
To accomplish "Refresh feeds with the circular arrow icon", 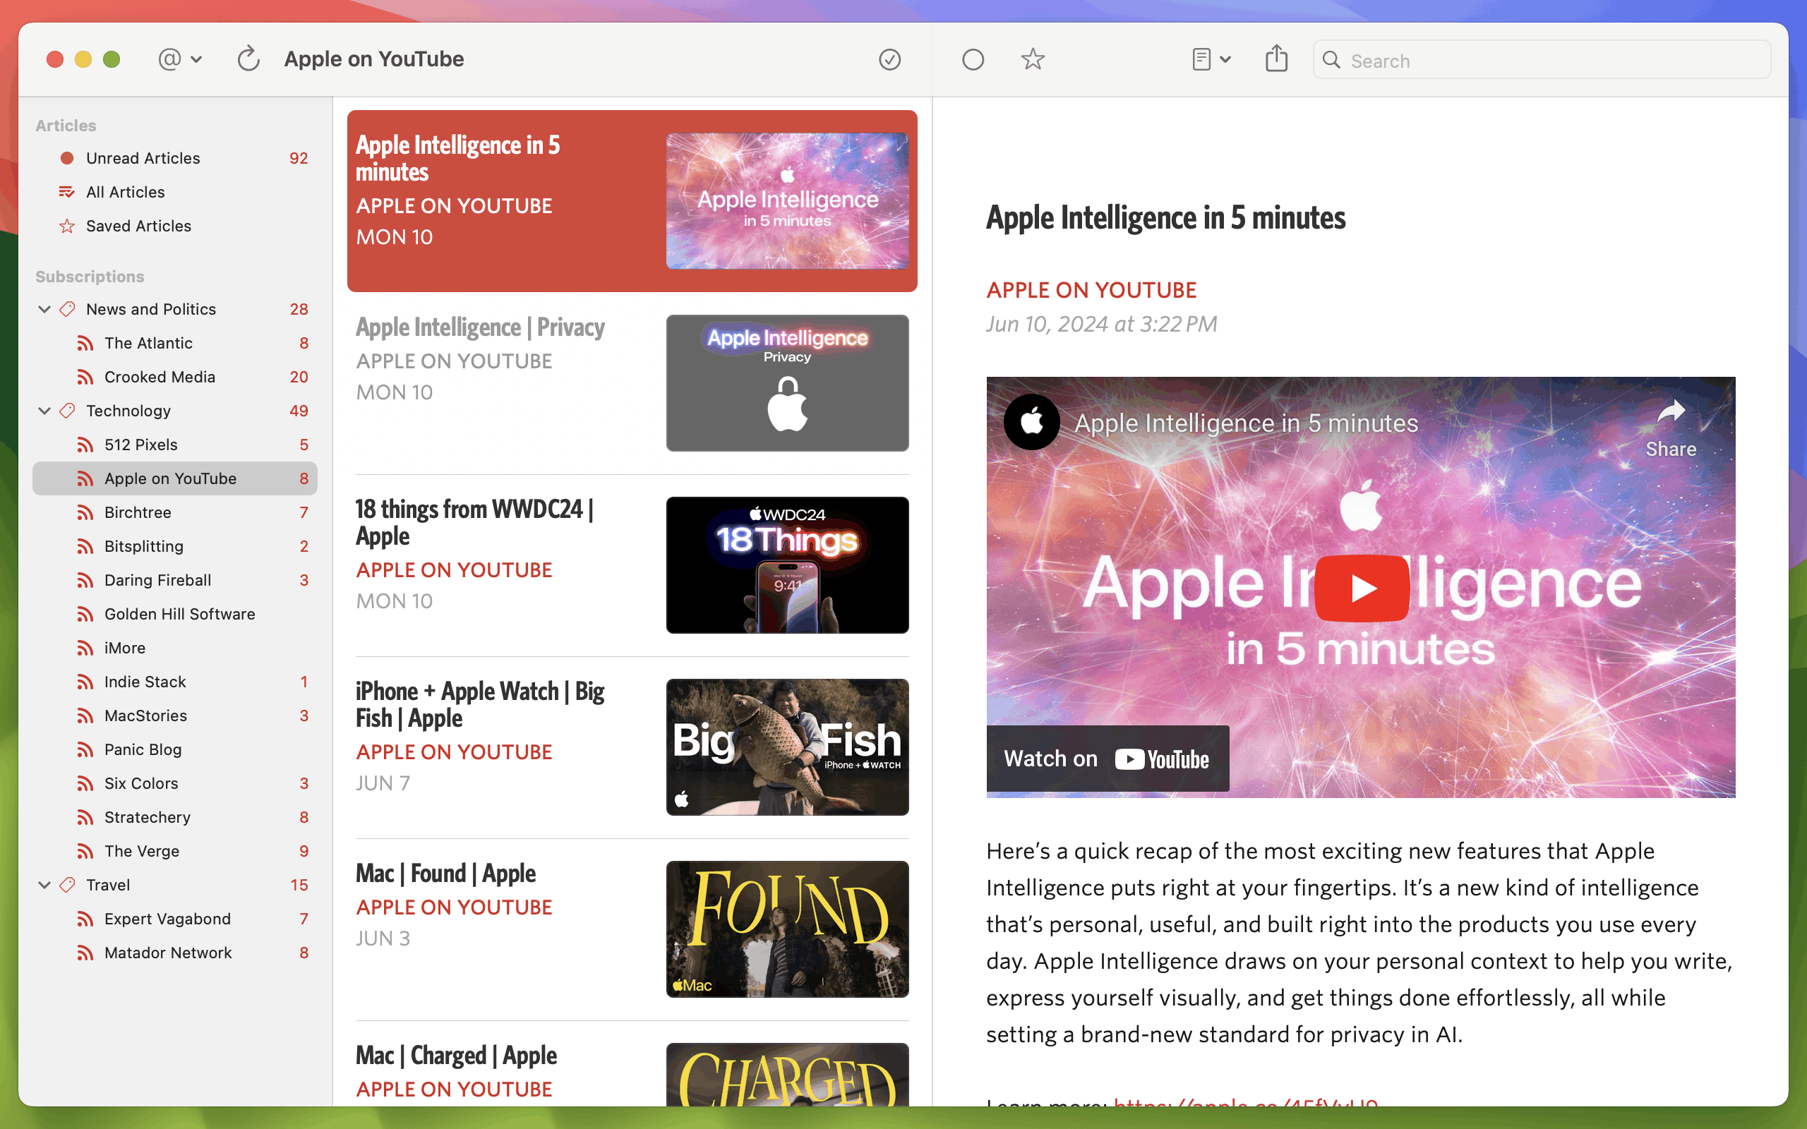I will pyautogui.click(x=248, y=59).
